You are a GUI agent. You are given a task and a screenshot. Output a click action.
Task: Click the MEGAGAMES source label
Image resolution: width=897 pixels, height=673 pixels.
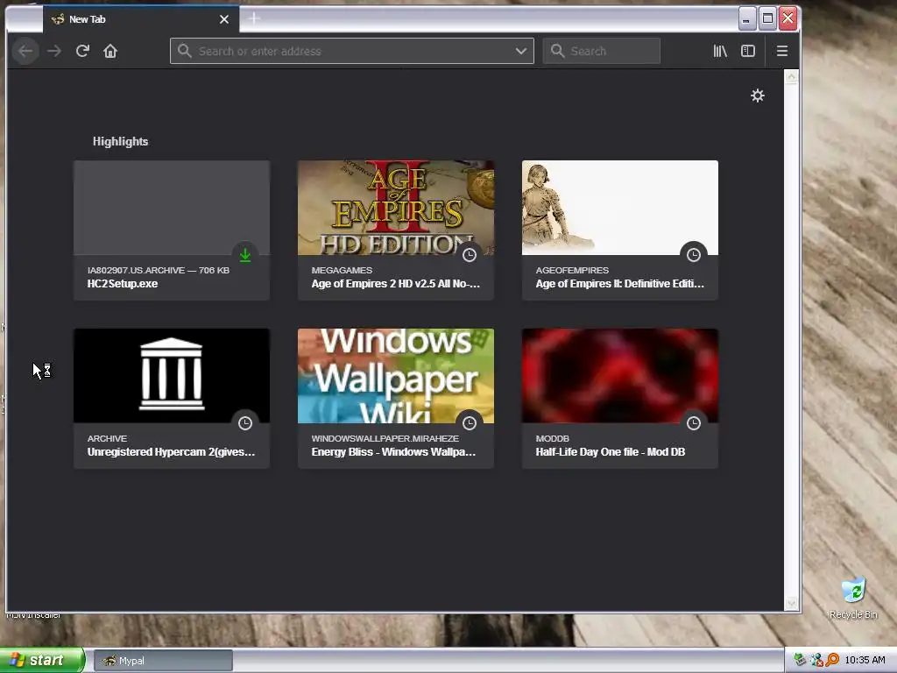pos(342,270)
